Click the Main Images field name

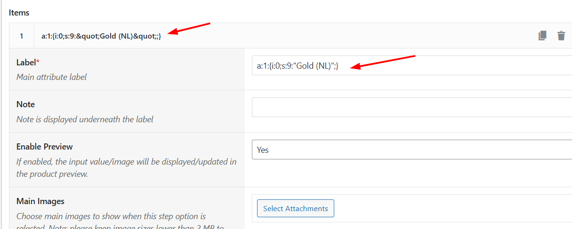click(40, 201)
